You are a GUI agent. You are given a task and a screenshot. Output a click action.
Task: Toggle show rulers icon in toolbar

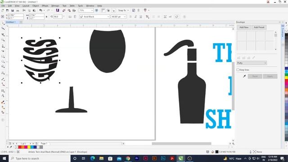pos(103,10)
